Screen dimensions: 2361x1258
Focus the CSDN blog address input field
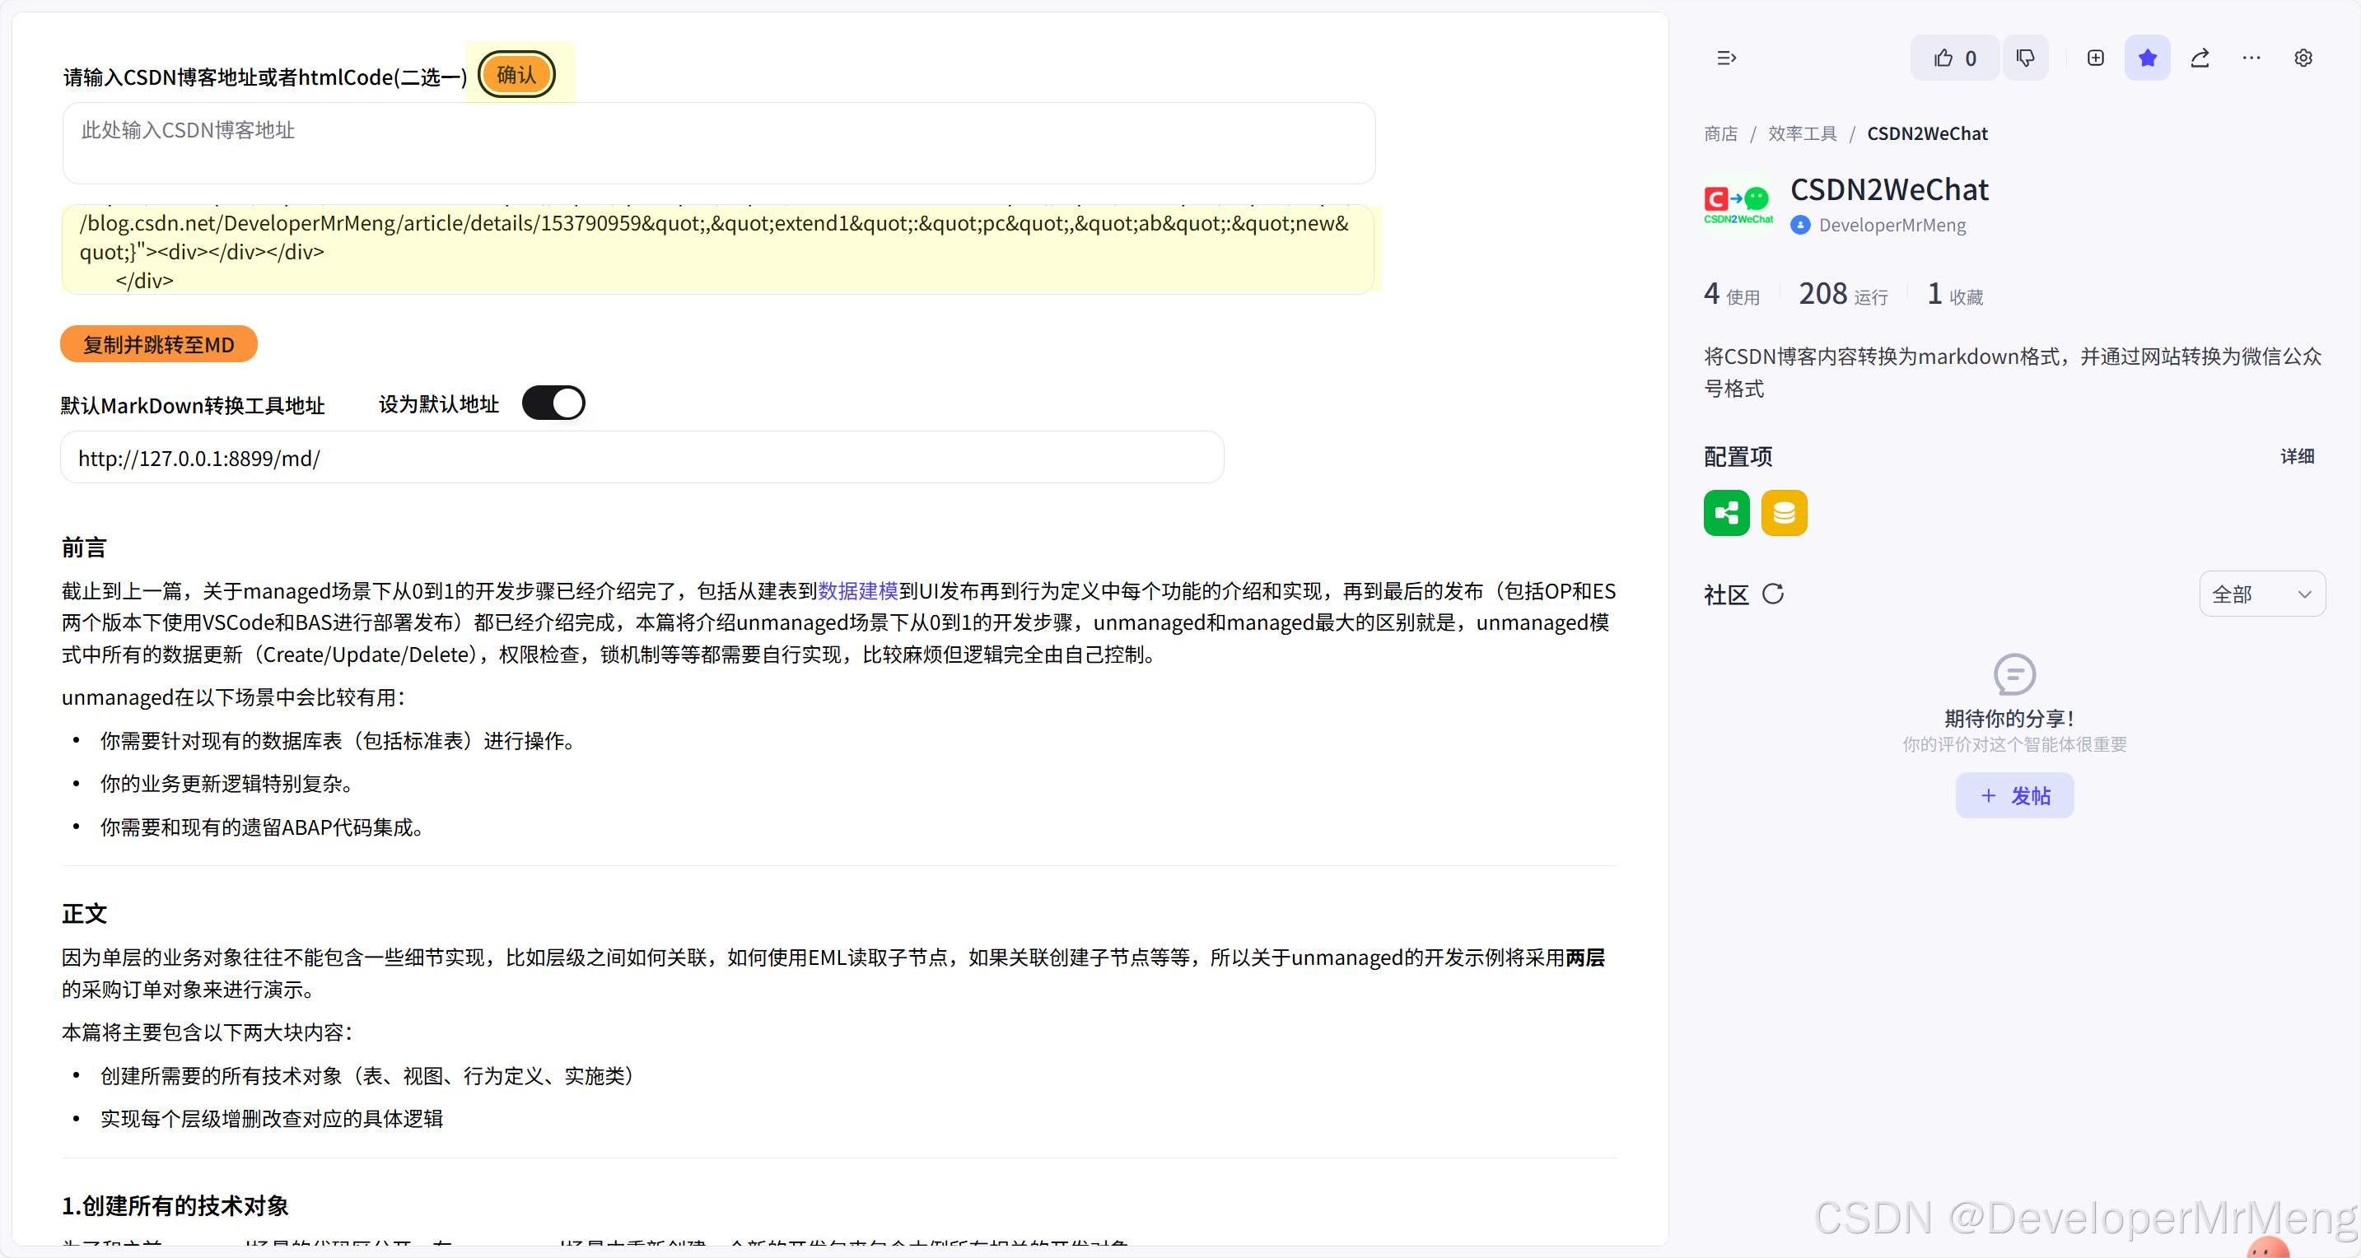(717, 143)
